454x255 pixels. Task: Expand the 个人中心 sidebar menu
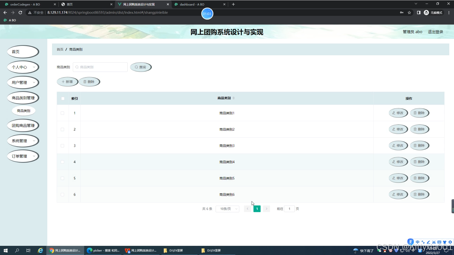pos(23,67)
